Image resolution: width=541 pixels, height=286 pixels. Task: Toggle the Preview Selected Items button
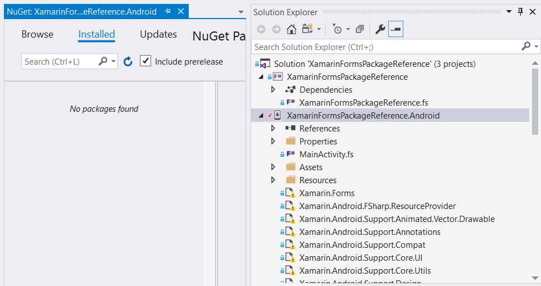(x=395, y=29)
